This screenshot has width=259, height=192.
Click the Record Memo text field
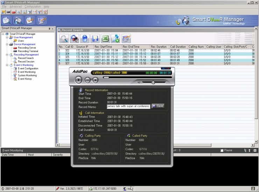128,106
